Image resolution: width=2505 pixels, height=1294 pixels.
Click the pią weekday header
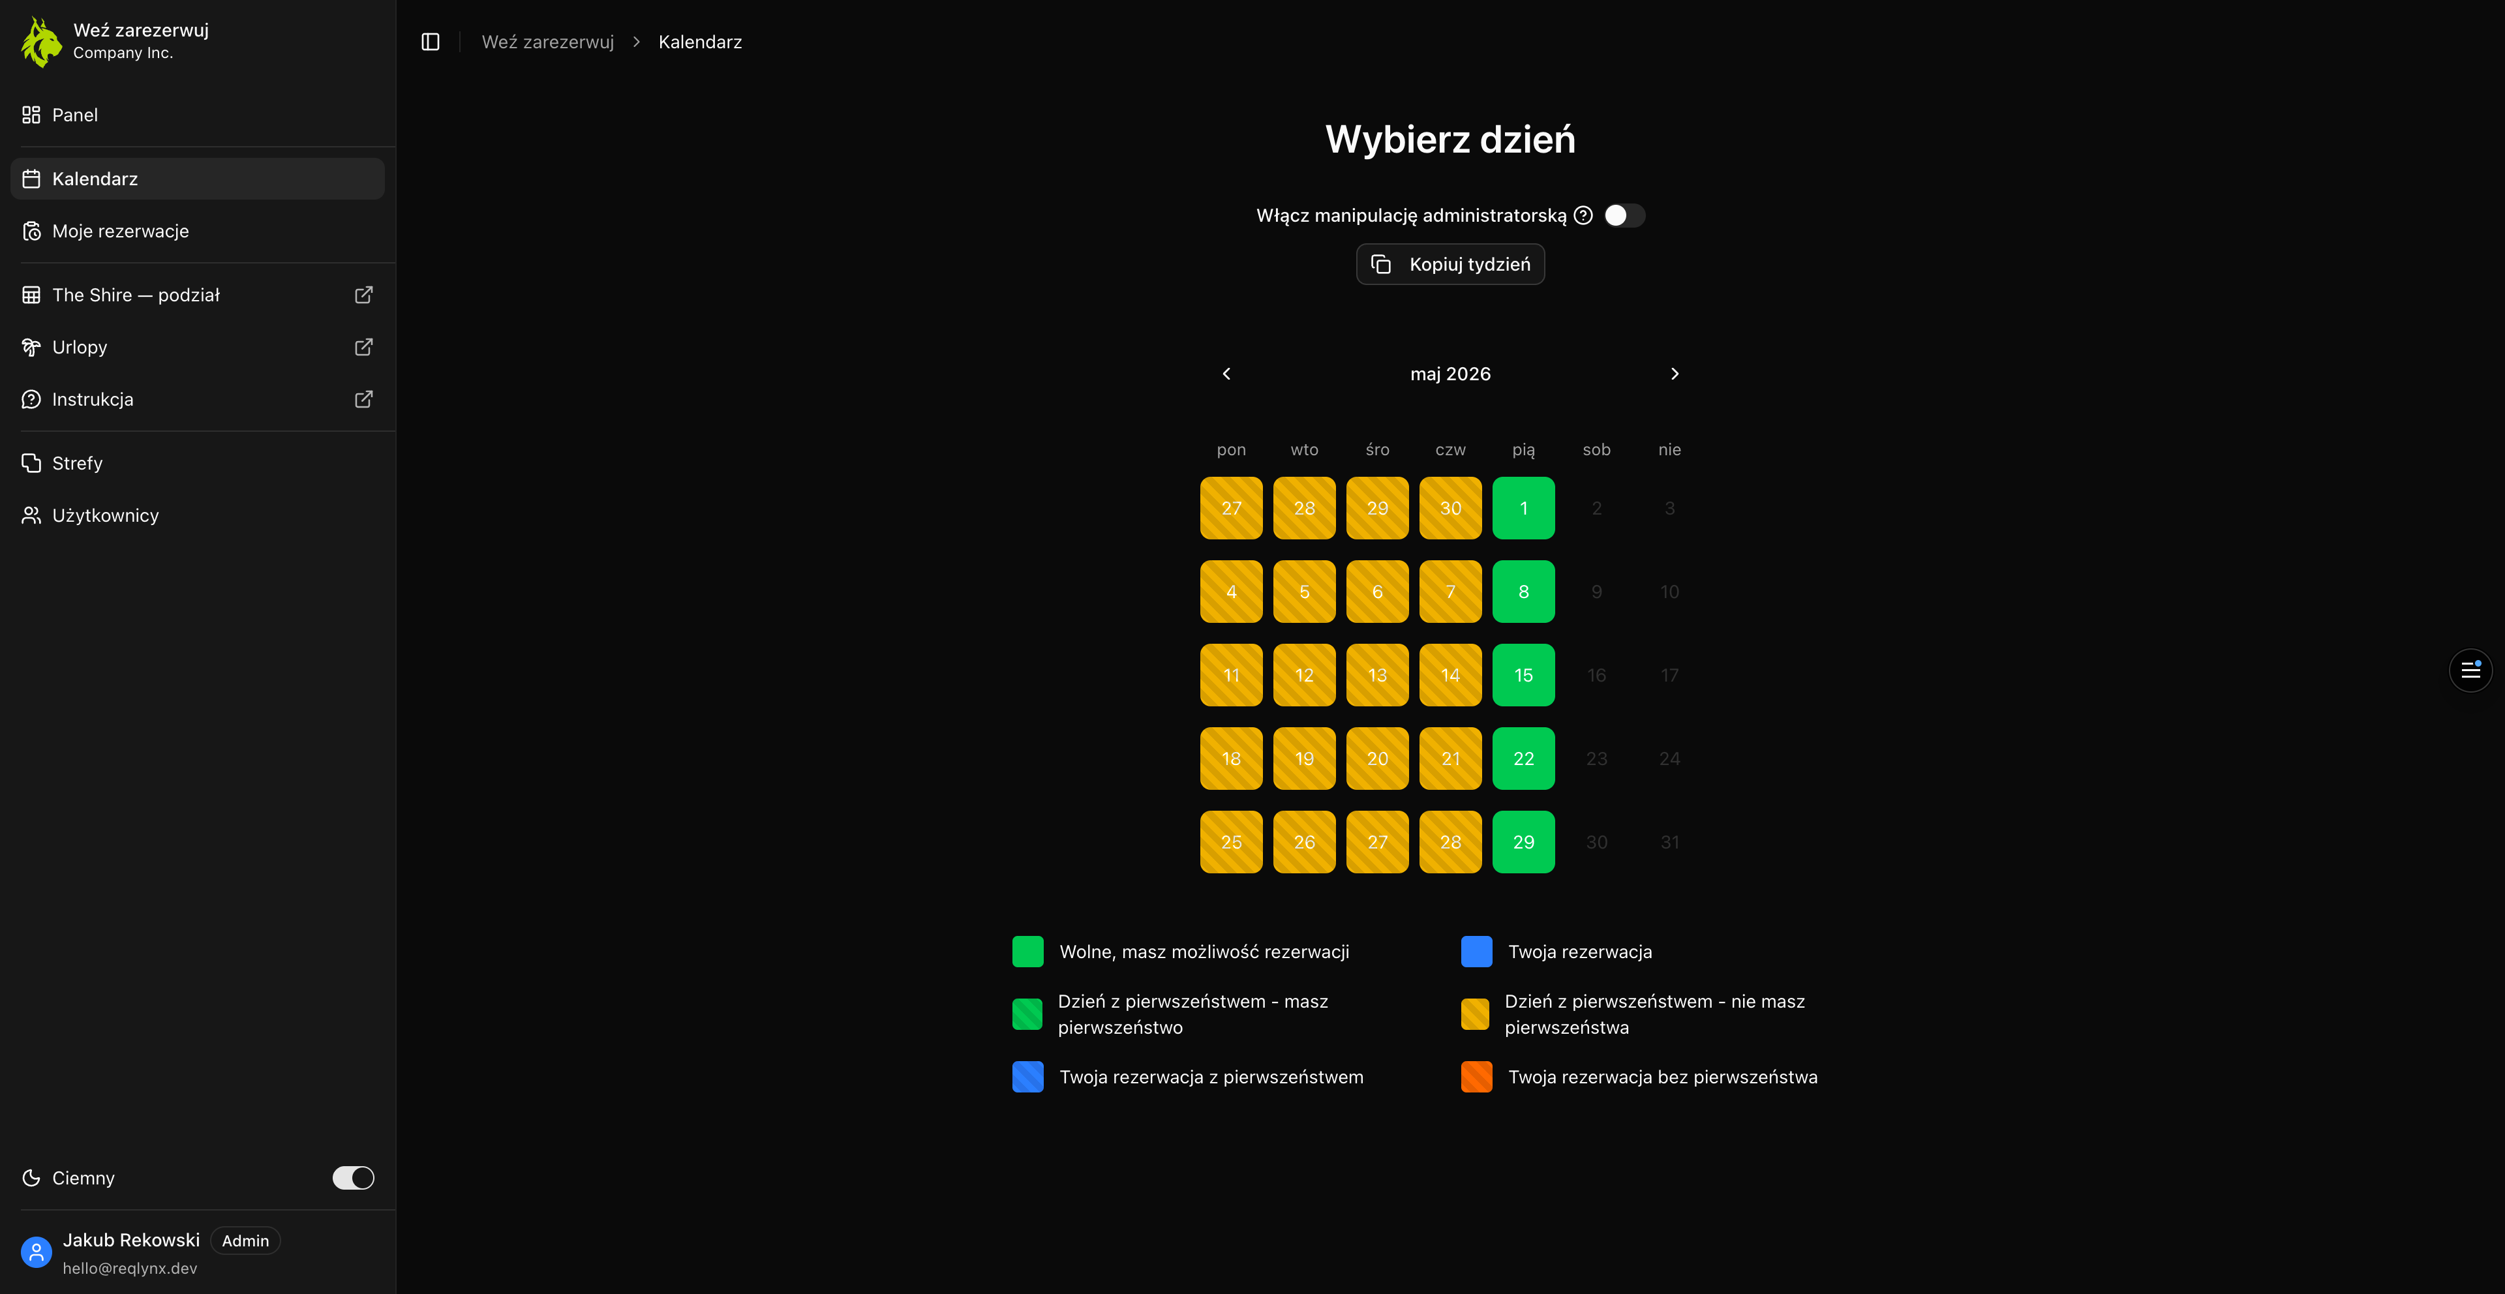point(1523,449)
